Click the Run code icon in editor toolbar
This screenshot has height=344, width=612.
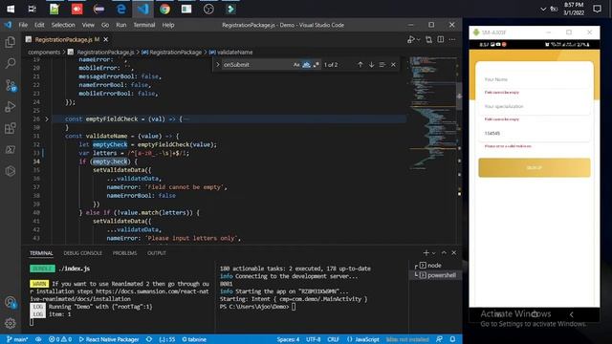(x=411, y=39)
